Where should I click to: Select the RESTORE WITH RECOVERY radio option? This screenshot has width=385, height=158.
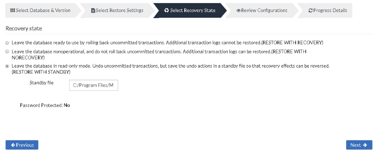(7, 43)
